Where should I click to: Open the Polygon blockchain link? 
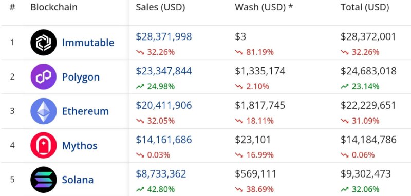click(x=81, y=77)
